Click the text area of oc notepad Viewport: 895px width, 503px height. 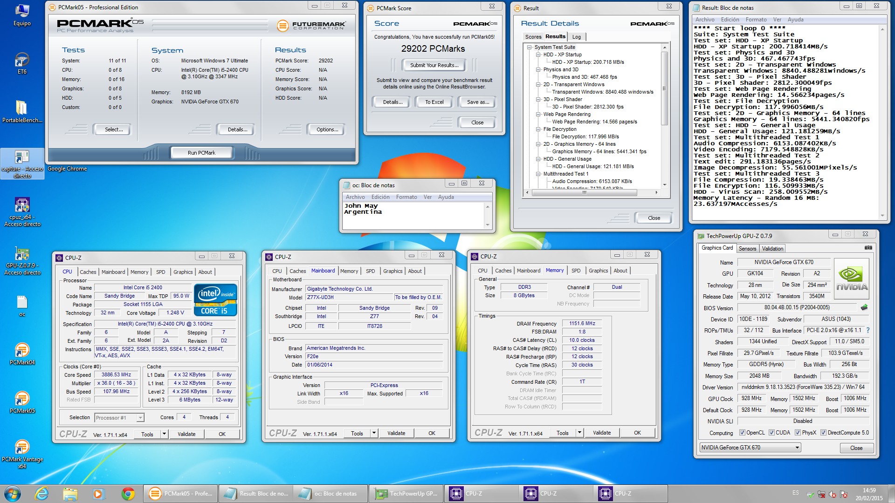(413, 216)
